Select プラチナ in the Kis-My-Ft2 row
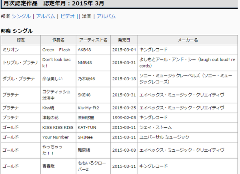Image resolution: width=240 pixels, height=174 pixels. pos(21,108)
